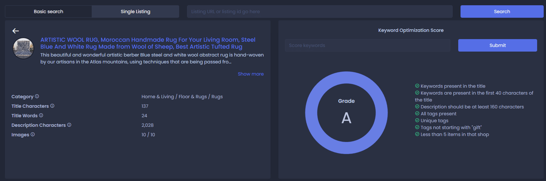
Task: Open the Artistic Wool Rug listing title link
Action: (148, 43)
